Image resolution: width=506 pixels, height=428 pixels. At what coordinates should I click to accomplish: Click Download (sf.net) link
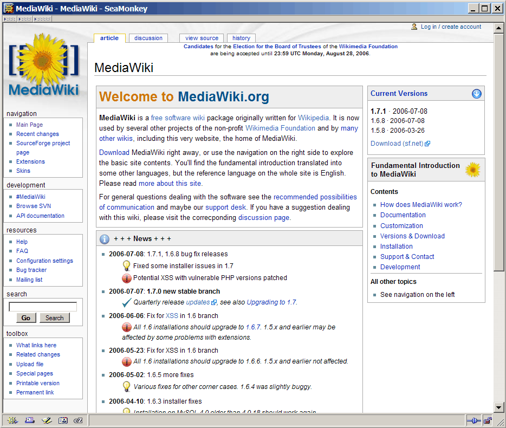[x=397, y=144]
